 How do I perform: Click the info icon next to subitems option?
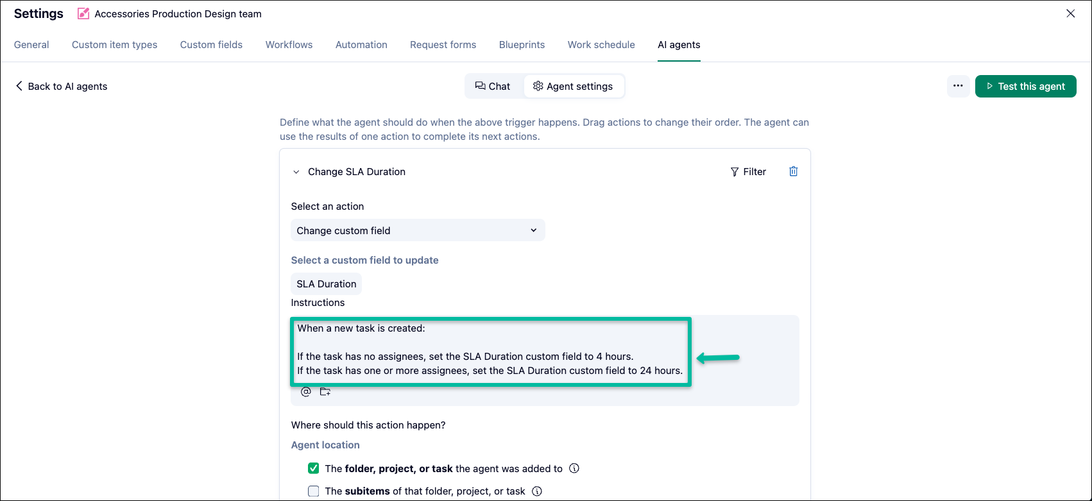[537, 491]
